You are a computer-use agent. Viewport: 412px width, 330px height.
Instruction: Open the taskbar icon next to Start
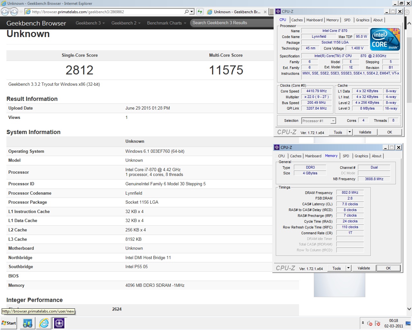[x=28, y=323]
